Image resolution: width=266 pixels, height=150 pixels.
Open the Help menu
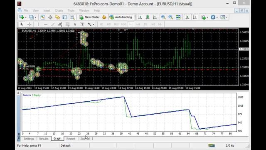pos(97,10)
